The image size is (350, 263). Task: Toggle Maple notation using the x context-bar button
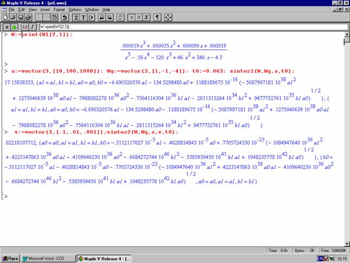5,27
